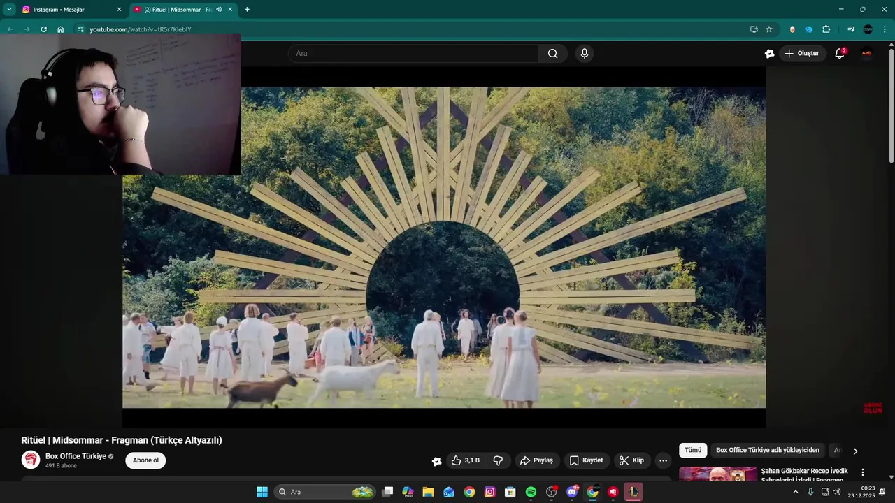
Task: Open the YouTube notifications bell
Action: coord(840,54)
